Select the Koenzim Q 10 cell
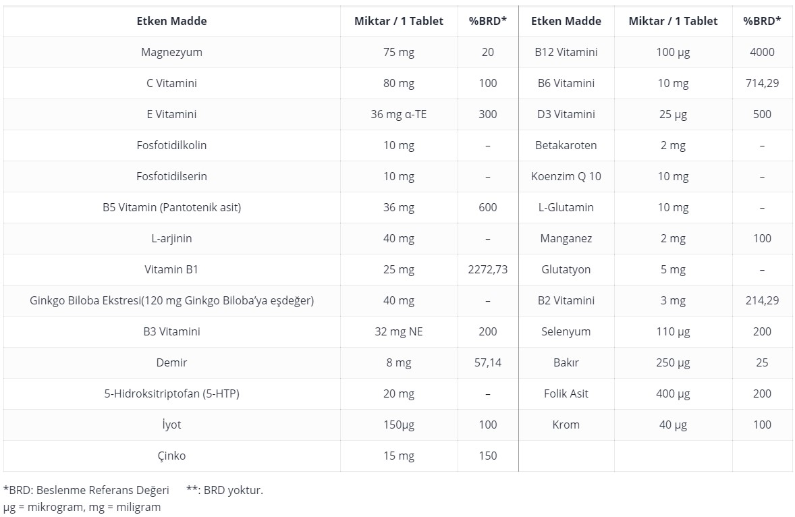Screen dimensions: 795x517 coord(566,176)
